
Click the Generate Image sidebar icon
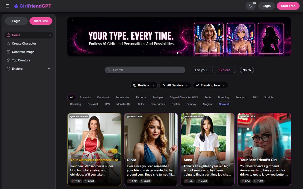(8, 52)
